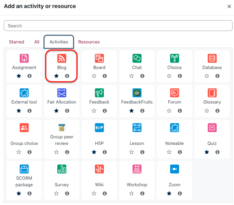Click the Search input field
The height and width of the screenshot is (205, 234).
tap(118, 26)
